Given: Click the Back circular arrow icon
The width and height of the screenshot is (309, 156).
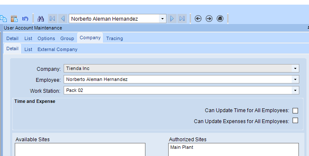Looking at the screenshot, I should [x=198, y=19].
